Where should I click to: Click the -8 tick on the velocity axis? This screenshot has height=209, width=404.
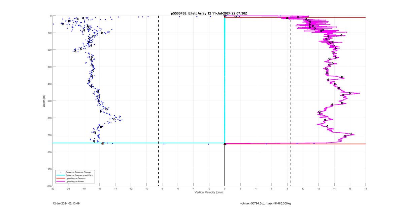tap(162, 189)
